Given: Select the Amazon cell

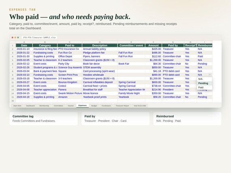Looking at the screenshot, I should pos(70,97).
